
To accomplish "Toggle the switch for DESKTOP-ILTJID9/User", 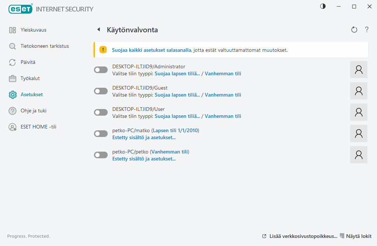I will (101, 112).
